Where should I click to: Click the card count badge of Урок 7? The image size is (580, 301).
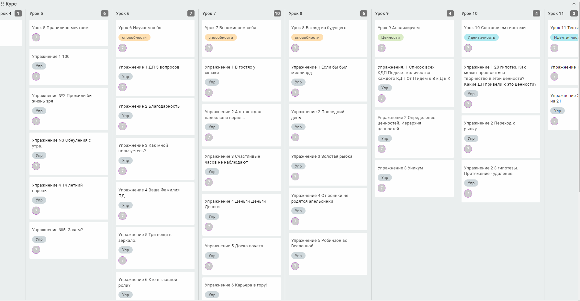277,14
